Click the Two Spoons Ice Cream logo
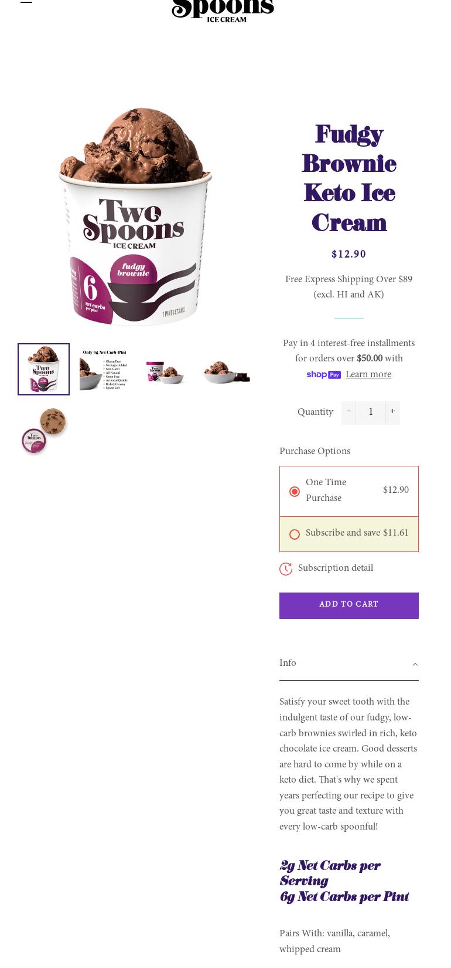 (223, 11)
